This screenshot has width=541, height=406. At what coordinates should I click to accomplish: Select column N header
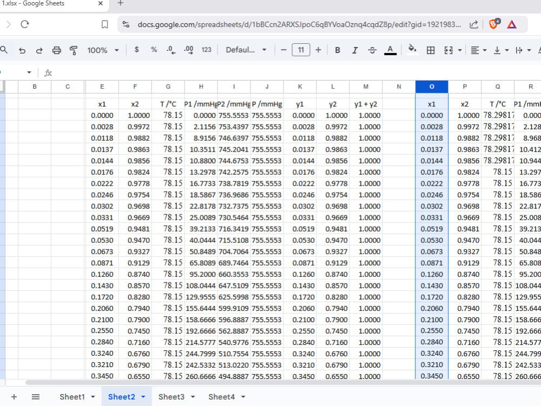click(x=399, y=87)
